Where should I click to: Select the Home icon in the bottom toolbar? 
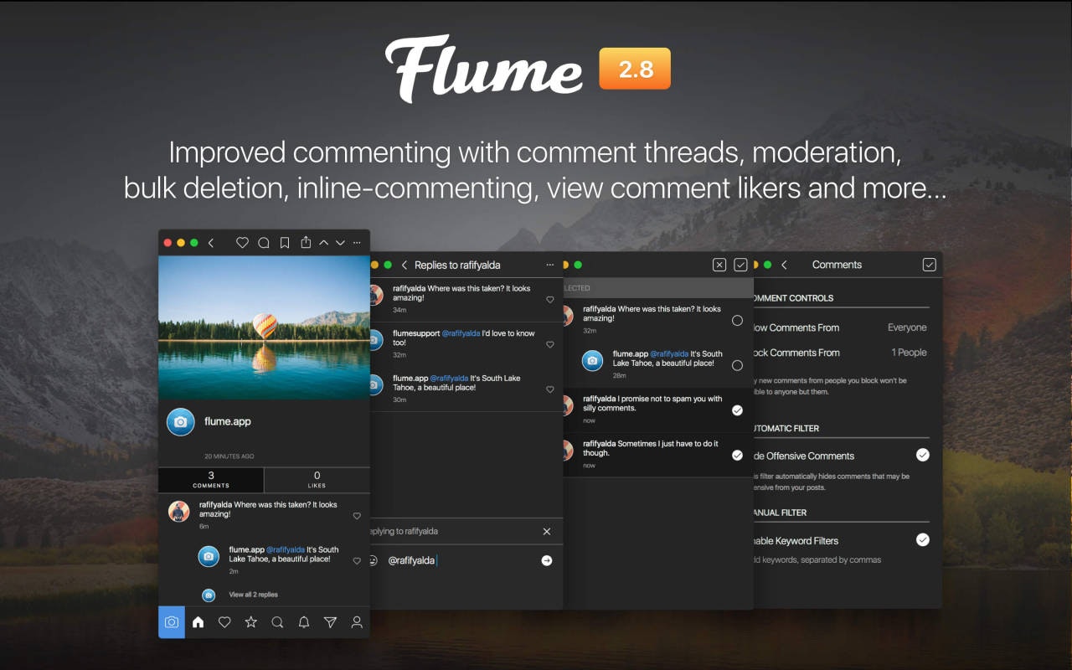[x=198, y=622]
